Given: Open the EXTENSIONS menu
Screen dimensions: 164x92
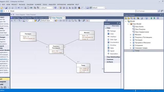Looking at the screenshot, I should pyautogui.click(x=61, y=5).
